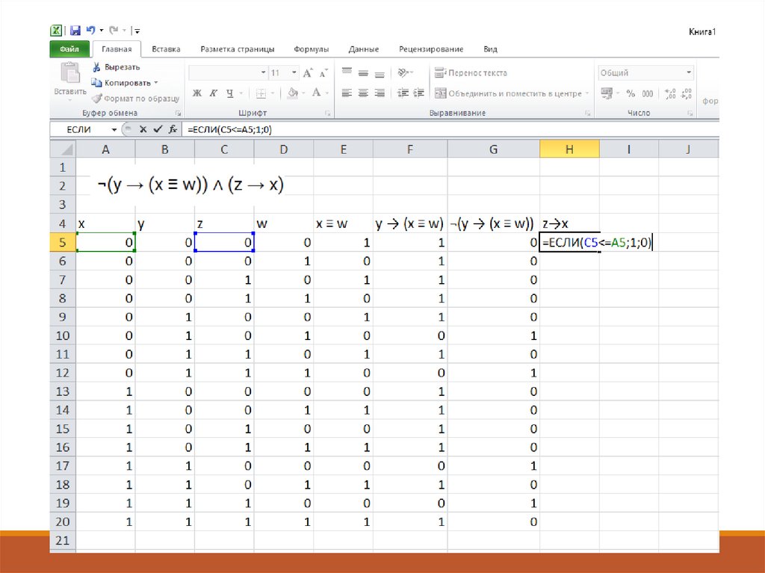The height and width of the screenshot is (573, 765).
Task: Toggle Wrap text (Перенос текста)
Action: click(x=471, y=73)
